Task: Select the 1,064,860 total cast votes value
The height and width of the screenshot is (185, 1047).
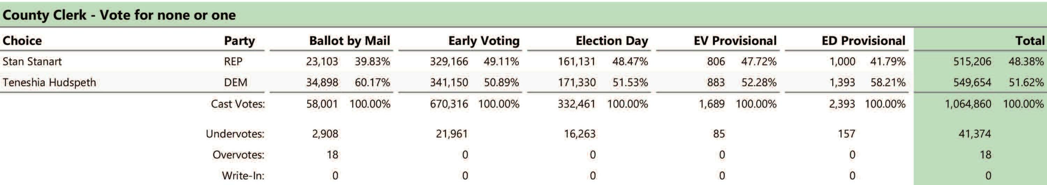Action: coord(968,104)
